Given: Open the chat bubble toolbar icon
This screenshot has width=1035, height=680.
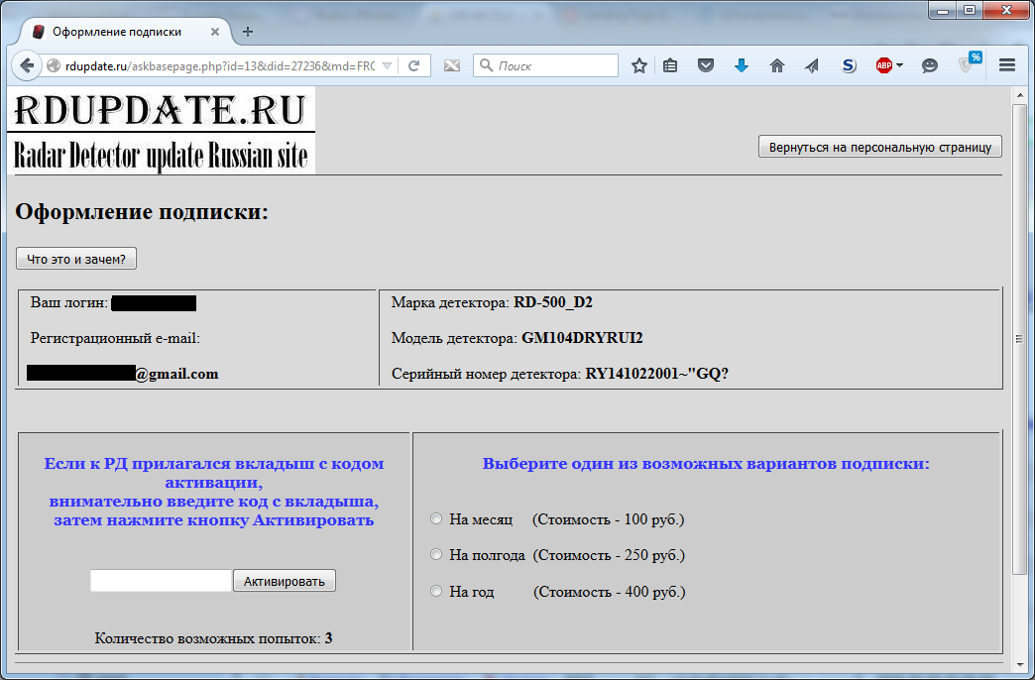Looking at the screenshot, I should tap(929, 65).
